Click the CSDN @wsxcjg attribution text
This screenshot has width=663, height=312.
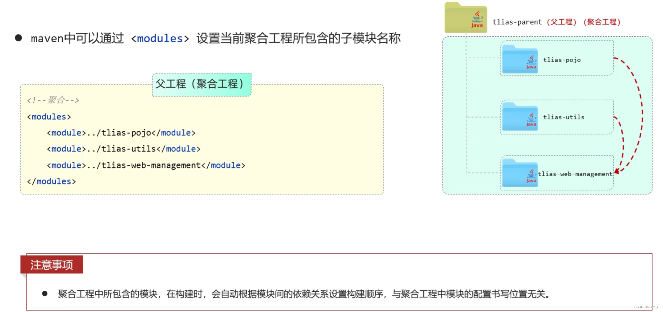[x=646, y=307]
